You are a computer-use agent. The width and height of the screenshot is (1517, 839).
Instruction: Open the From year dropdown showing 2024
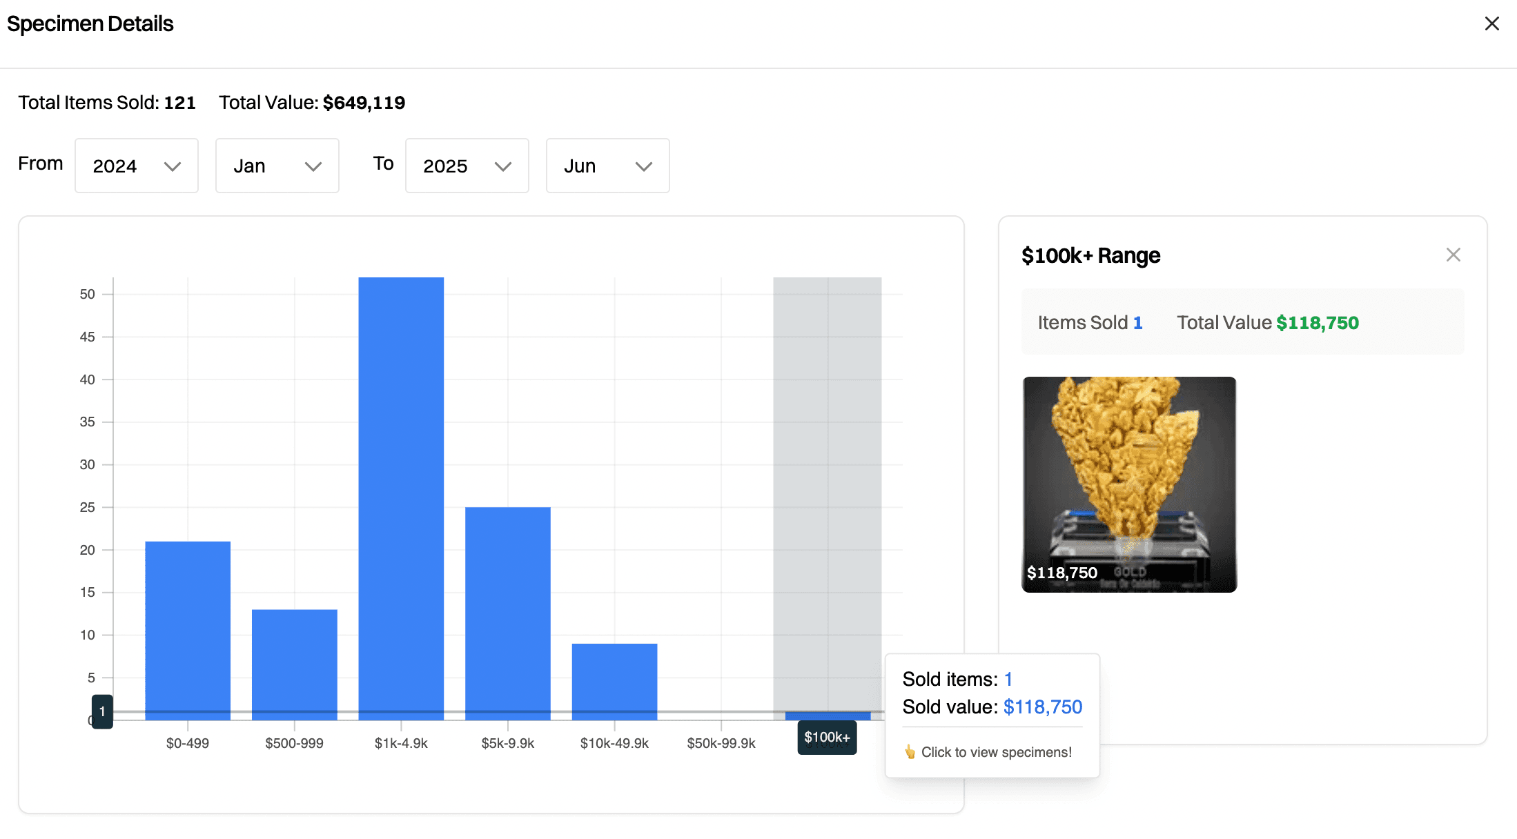(x=136, y=166)
